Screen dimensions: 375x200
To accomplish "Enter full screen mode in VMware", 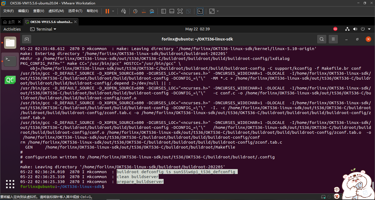I will click(x=180, y=11).
